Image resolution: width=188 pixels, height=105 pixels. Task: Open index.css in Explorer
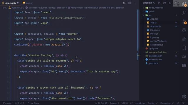[155, 30]
